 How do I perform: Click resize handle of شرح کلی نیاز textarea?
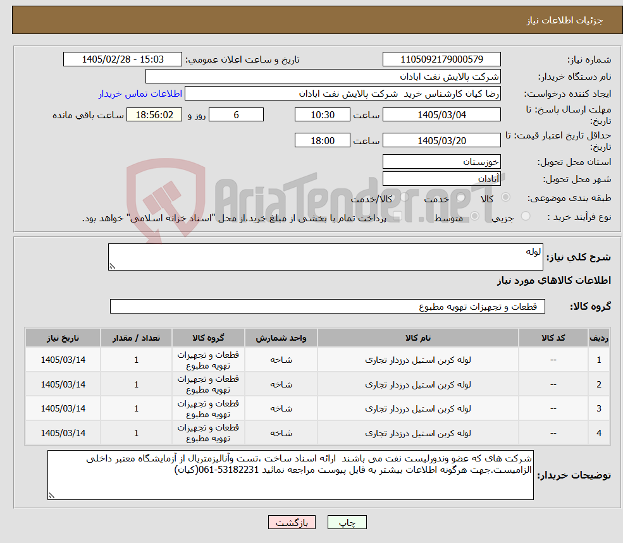pos(112,266)
